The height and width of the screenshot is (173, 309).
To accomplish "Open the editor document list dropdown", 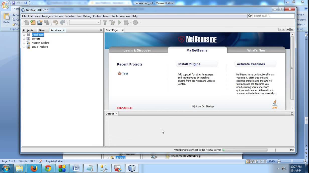I will point(288,30).
